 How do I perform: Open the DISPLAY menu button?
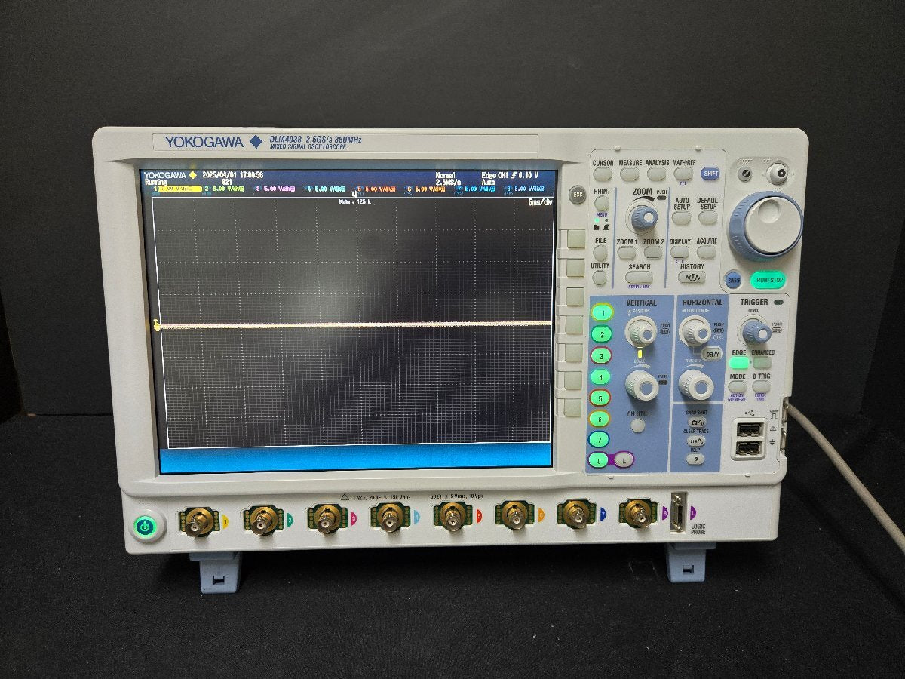point(680,252)
